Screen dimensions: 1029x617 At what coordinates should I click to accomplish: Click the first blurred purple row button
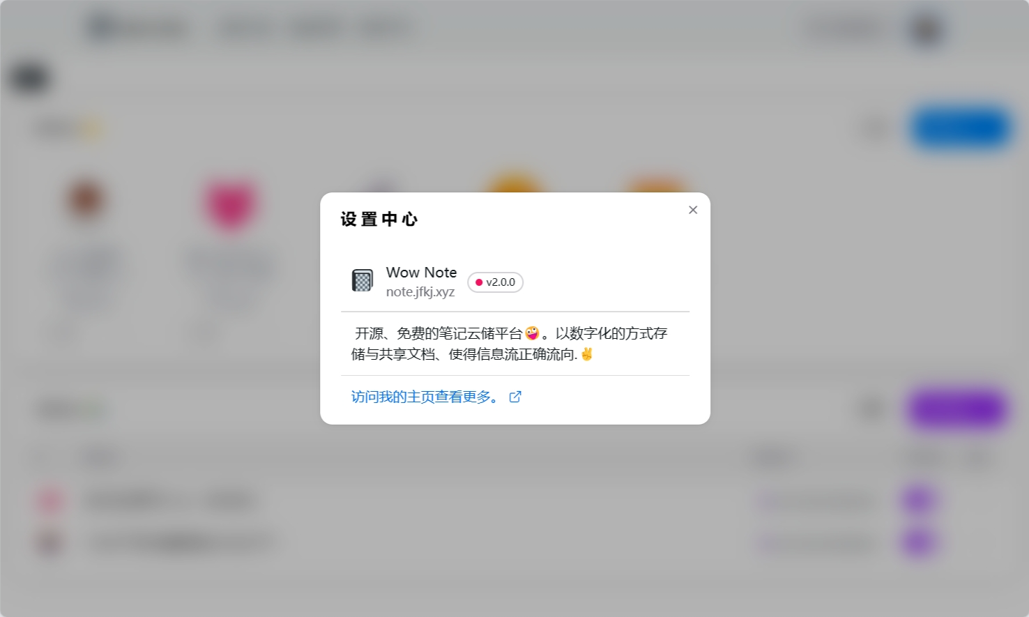point(917,499)
